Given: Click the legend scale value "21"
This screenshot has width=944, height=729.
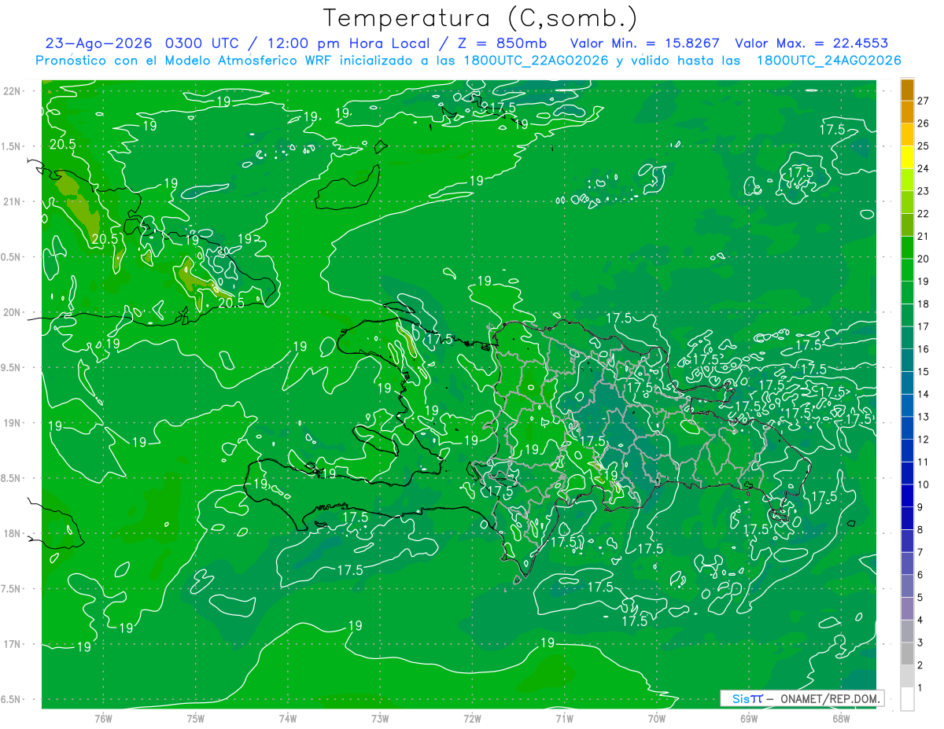Looking at the screenshot, I should [x=924, y=237].
